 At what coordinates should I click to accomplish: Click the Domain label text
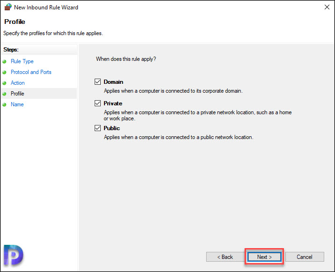point(113,82)
